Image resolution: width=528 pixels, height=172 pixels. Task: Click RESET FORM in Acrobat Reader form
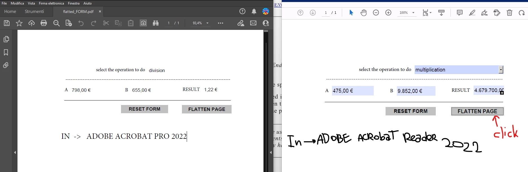[411, 111]
